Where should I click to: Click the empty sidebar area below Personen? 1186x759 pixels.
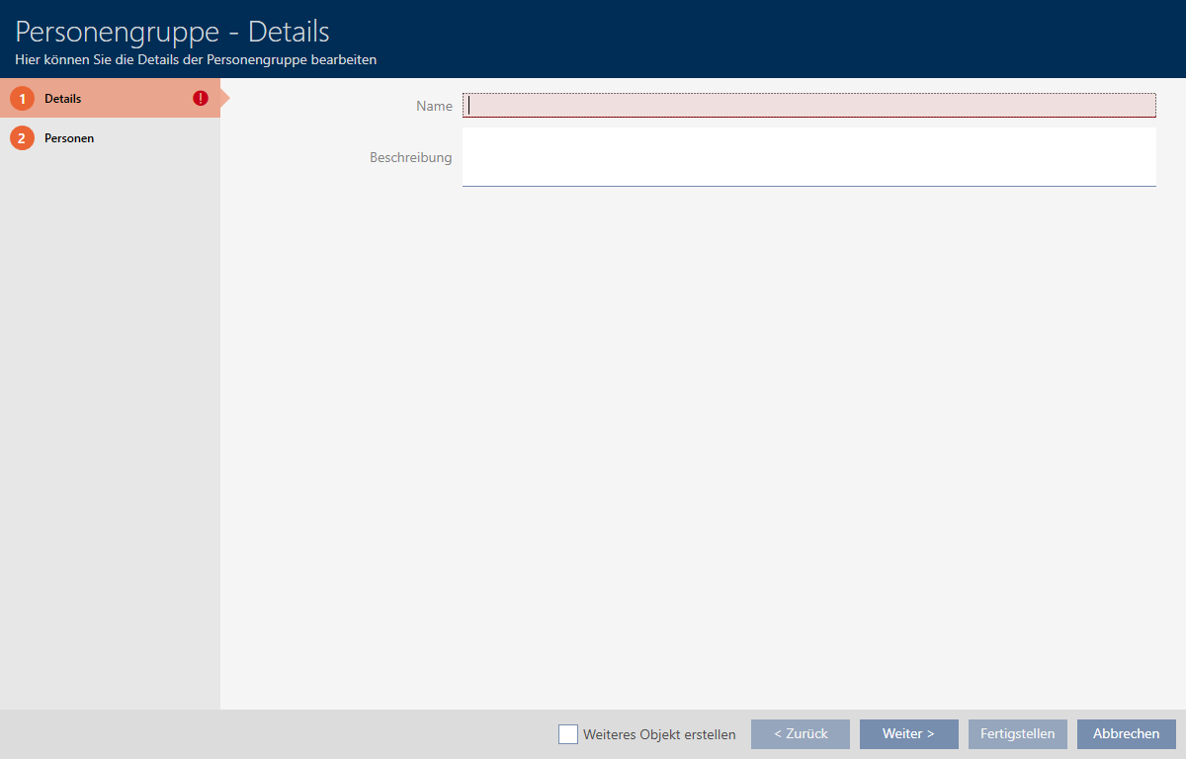click(x=109, y=425)
